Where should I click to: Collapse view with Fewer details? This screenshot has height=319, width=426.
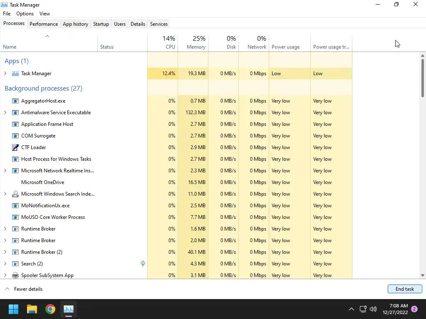tap(24, 289)
